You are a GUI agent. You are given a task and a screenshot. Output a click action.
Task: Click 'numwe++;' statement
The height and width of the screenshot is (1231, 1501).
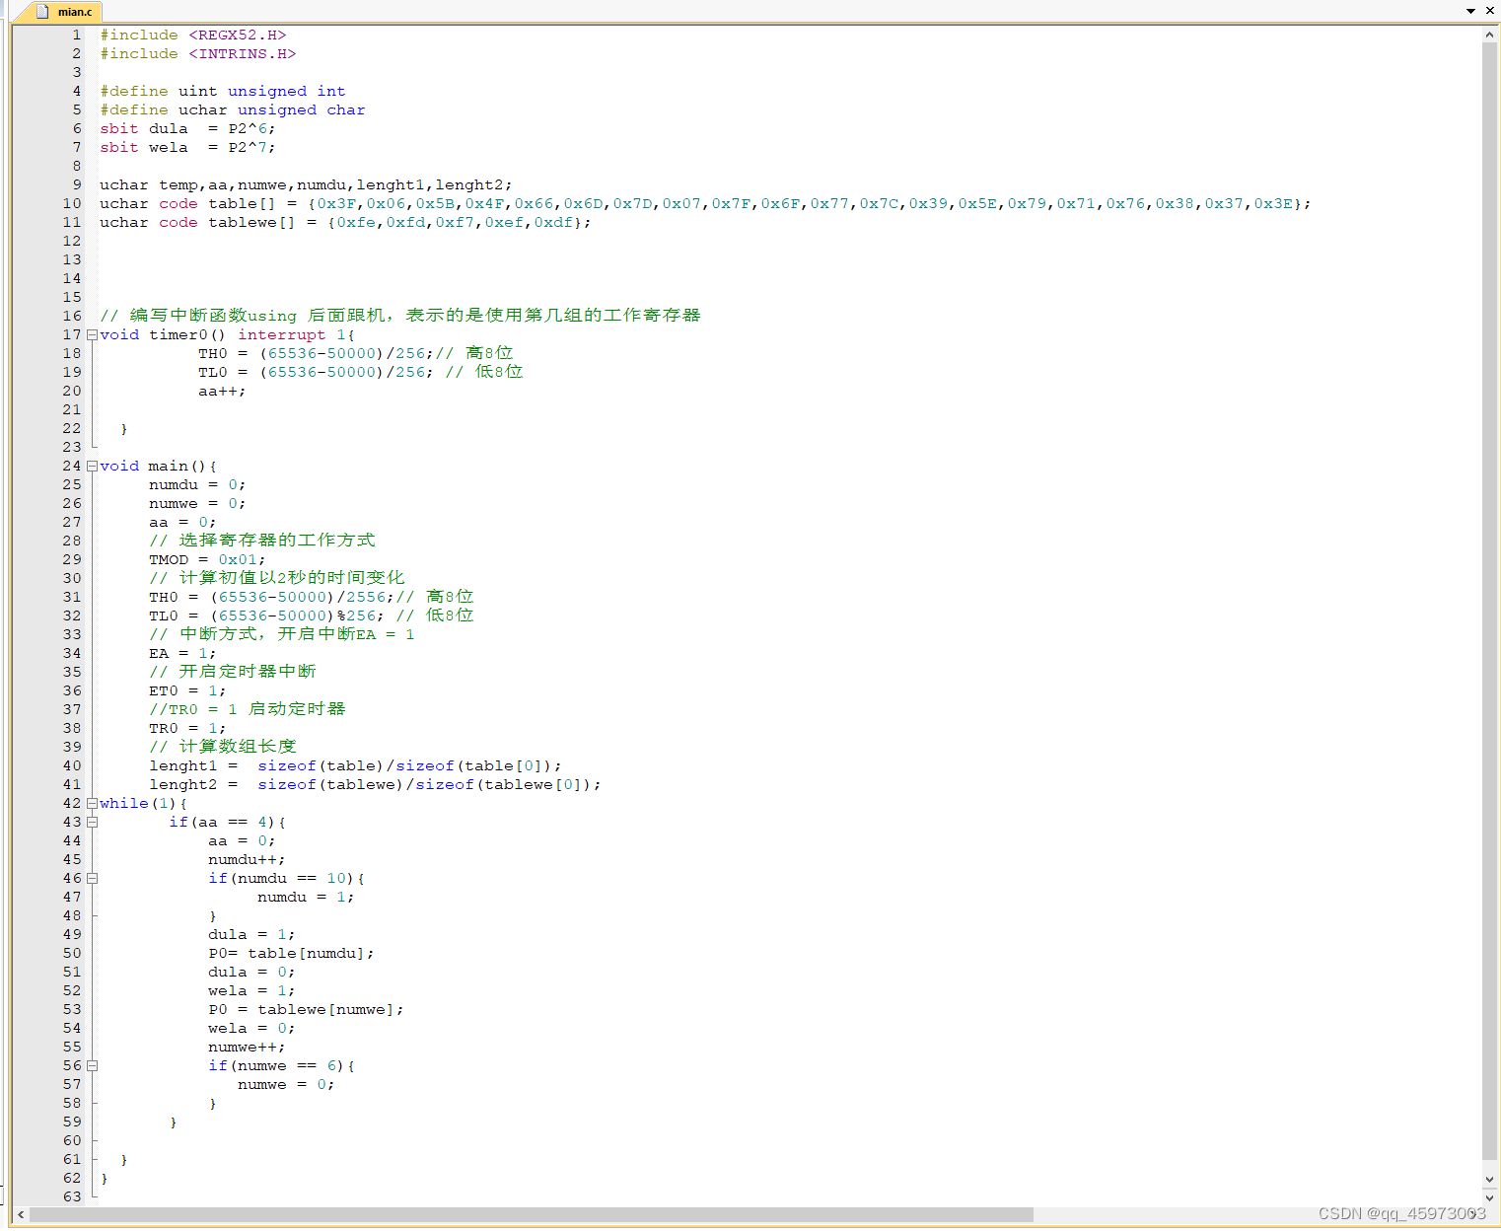248,1047
